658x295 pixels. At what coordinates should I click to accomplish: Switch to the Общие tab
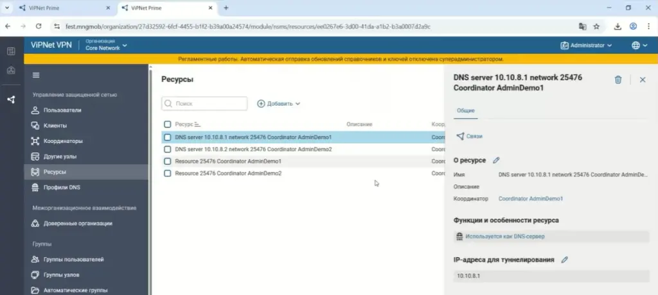(x=465, y=110)
